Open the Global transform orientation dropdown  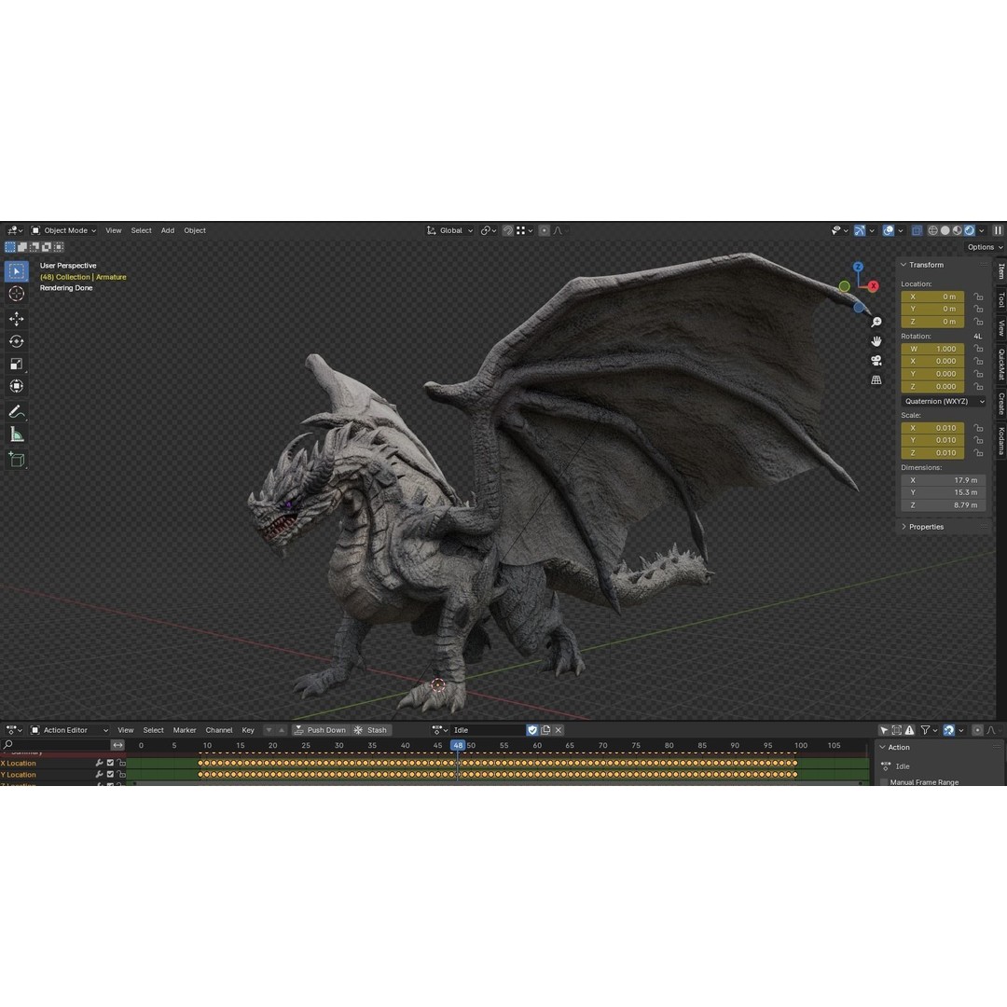tap(450, 230)
